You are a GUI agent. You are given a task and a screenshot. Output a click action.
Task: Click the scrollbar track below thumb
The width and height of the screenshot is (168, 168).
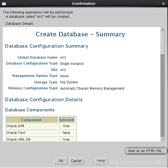163,96
